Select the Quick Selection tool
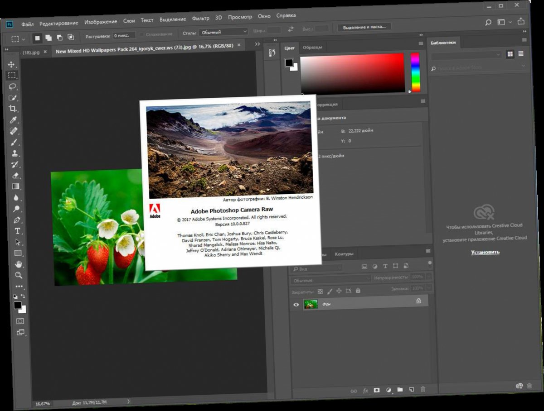 (x=13, y=97)
